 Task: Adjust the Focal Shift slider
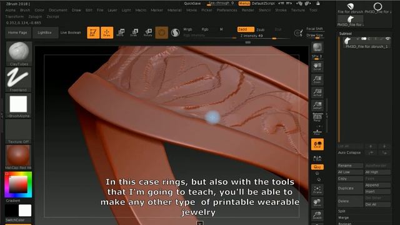314,29
